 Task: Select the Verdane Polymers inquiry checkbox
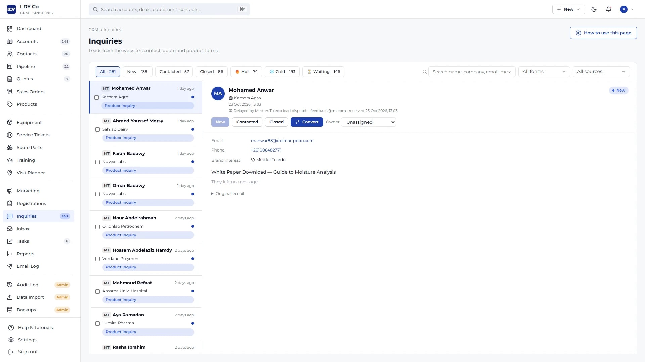(x=98, y=259)
